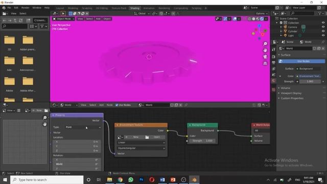The height and width of the screenshot is (184, 327).
Task: Open Global transform orientation dropdown
Action: (142, 14)
